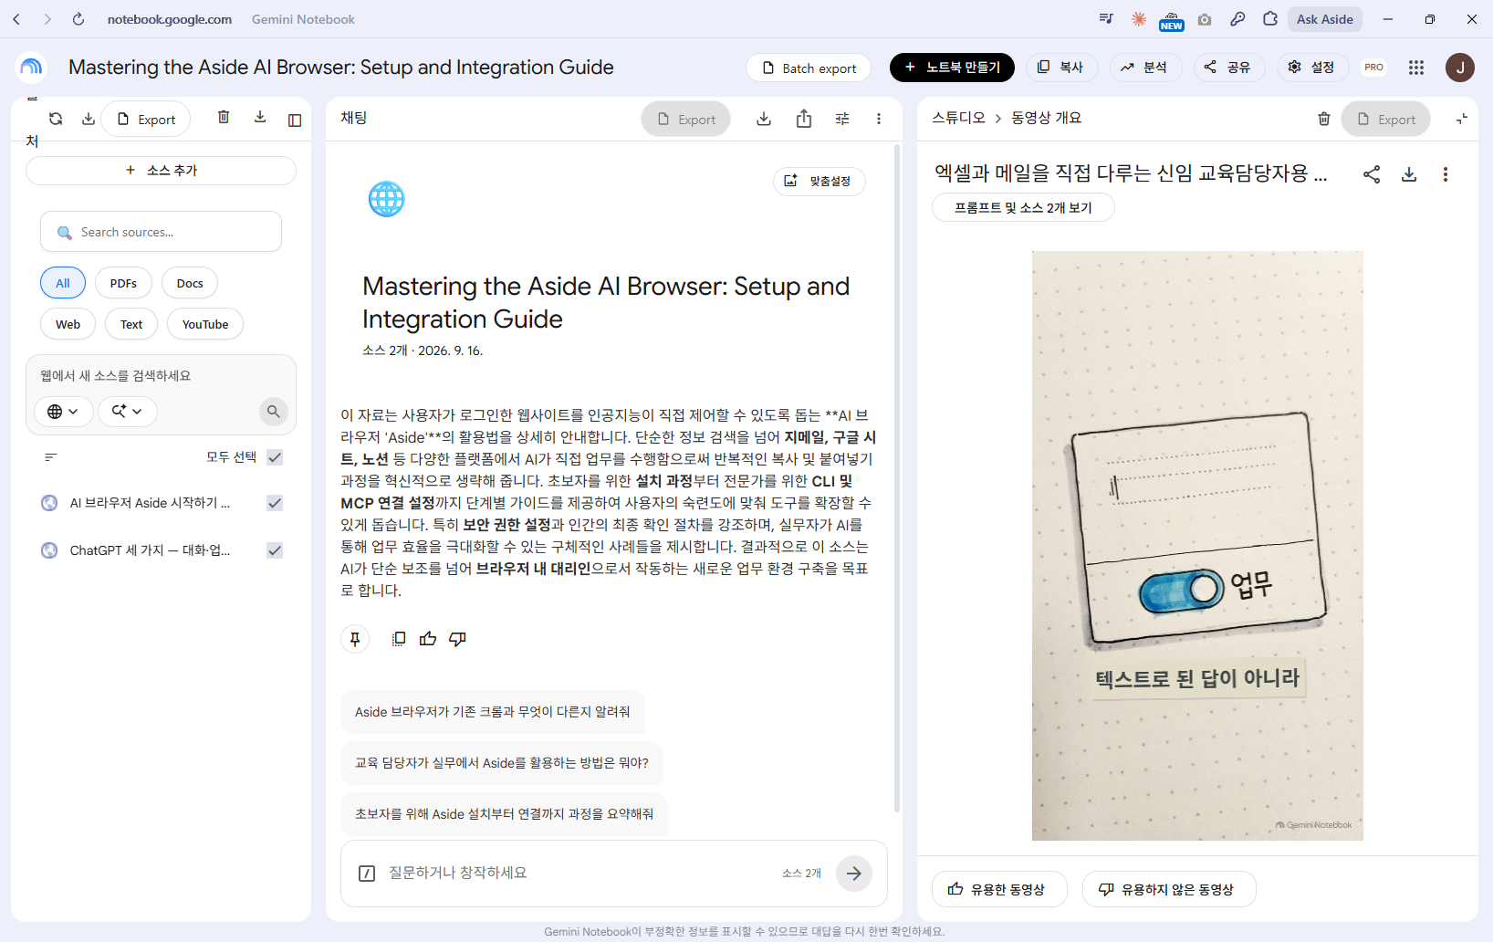Click Export in the sources panel

click(146, 120)
